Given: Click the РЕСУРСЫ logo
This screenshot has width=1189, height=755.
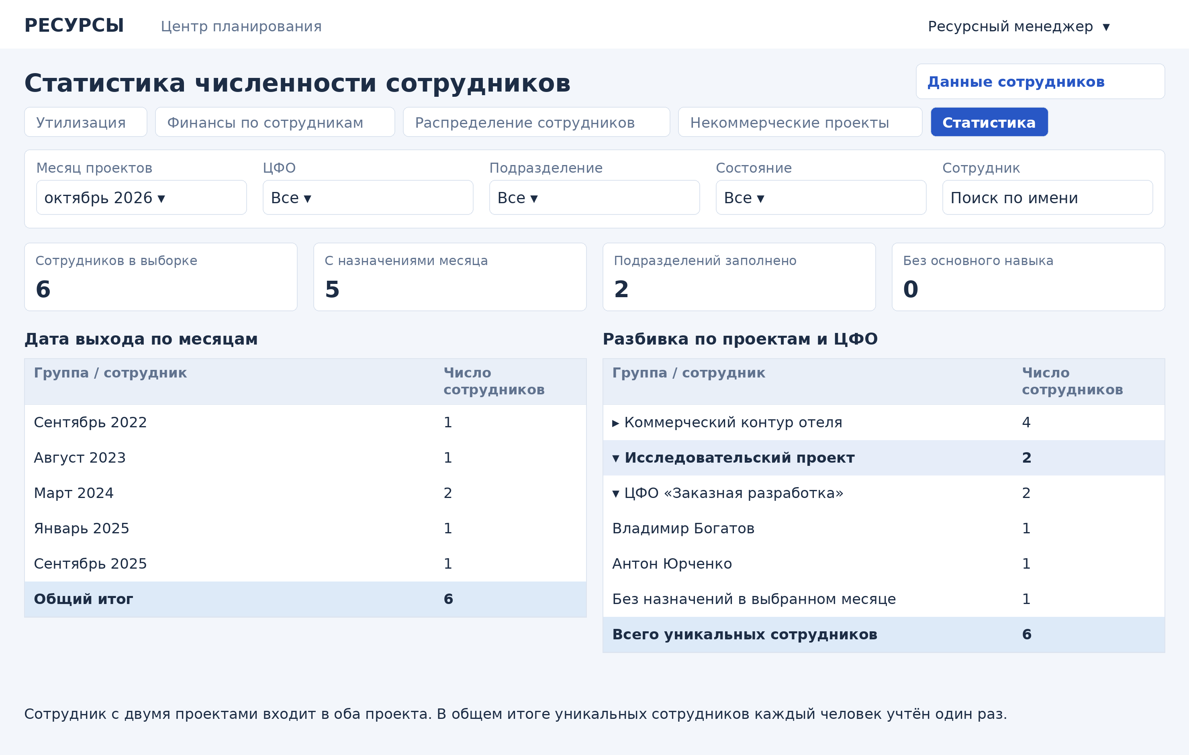Looking at the screenshot, I should [x=74, y=26].
